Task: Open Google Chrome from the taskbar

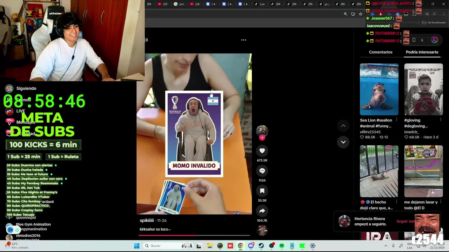Action: coord(240,246)
